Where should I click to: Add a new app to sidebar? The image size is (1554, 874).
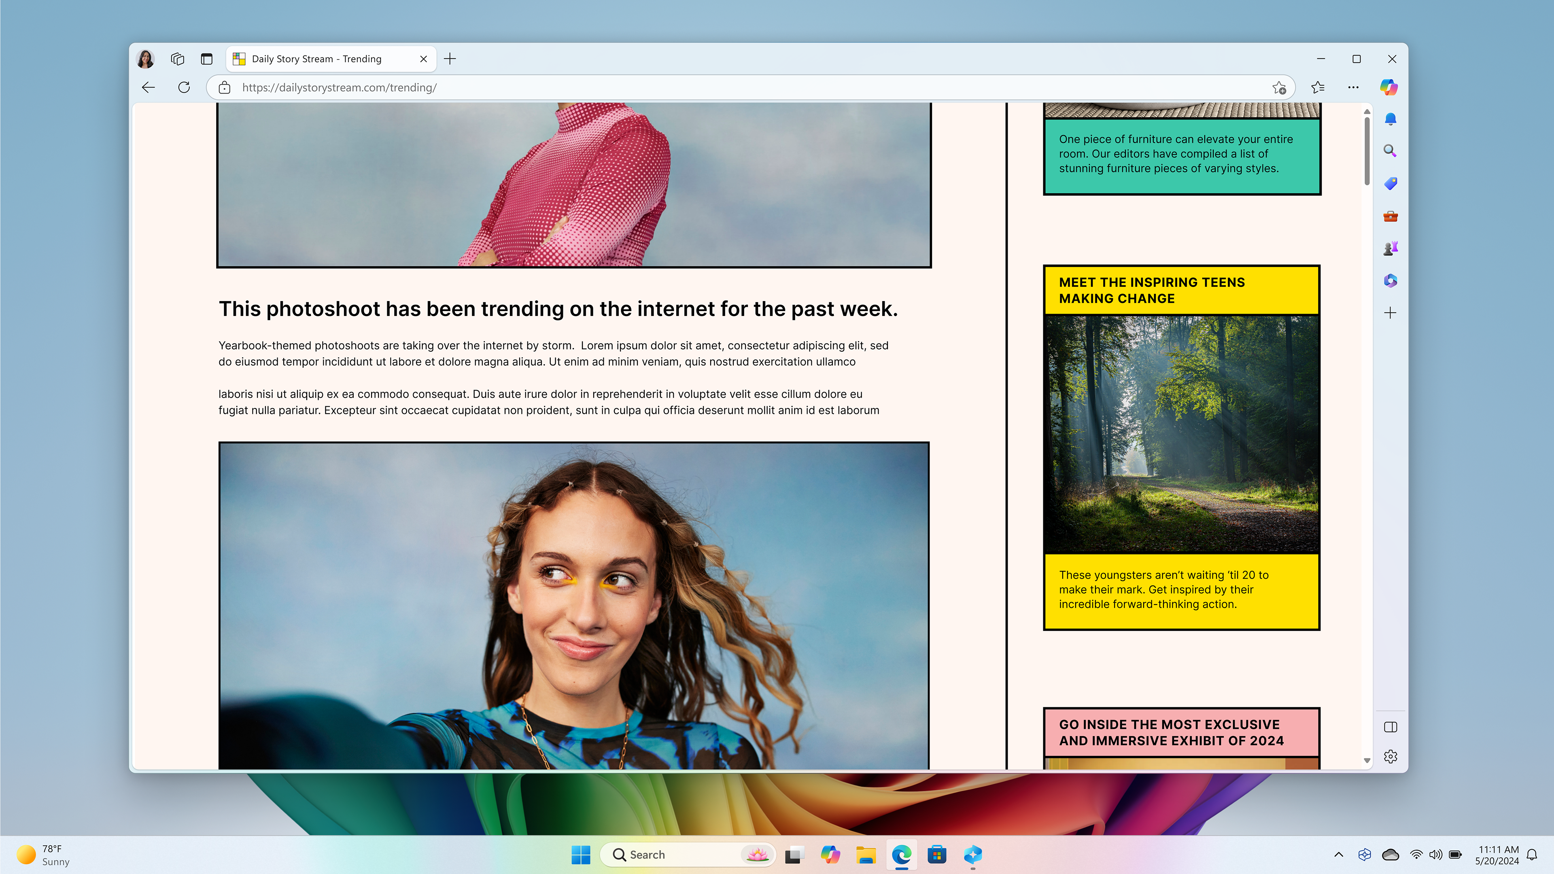point(1391,312)
